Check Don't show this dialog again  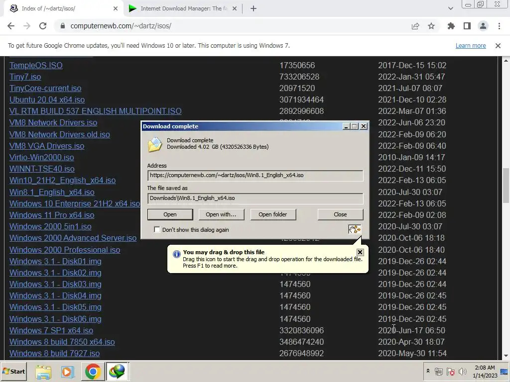pos(157,230)
